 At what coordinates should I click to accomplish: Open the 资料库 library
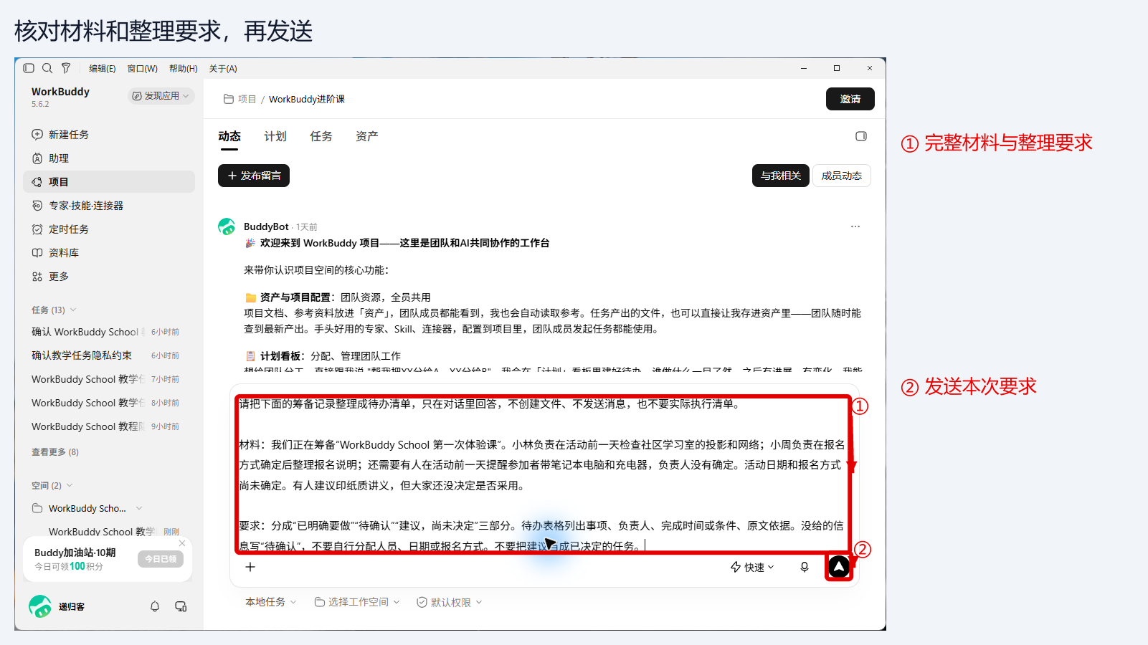click(109, 253)
